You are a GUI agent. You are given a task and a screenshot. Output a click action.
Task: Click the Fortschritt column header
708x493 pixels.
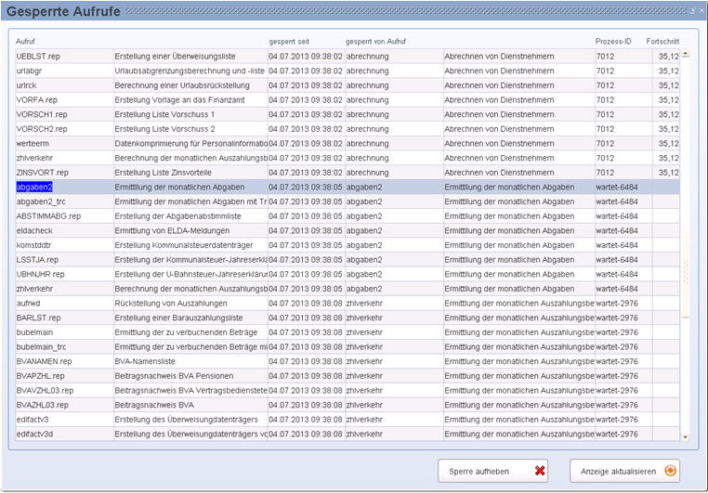coord(662,42)
